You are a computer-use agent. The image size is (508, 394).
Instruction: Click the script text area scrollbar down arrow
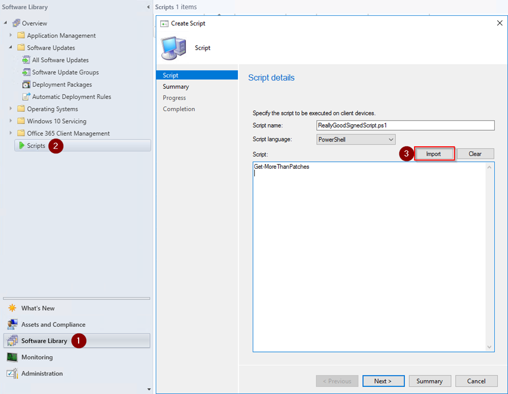tap(490, 347)
